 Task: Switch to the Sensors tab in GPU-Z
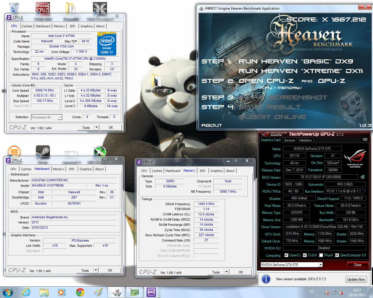[x=289, y=140]
